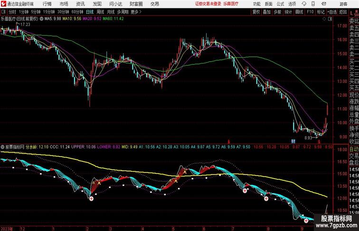Click the 游客 guest account label

[343, 4]
